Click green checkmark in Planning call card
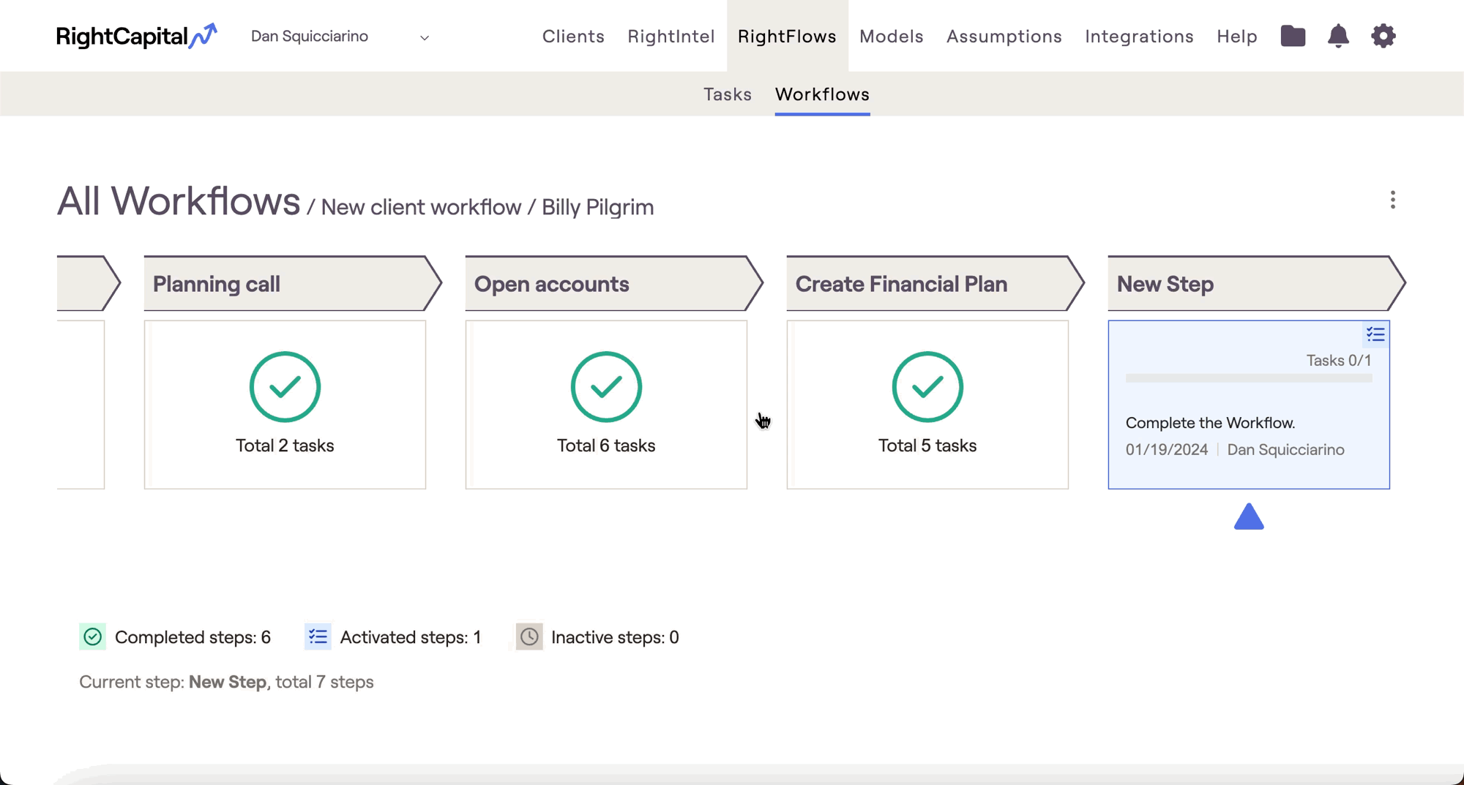This screenshot has height=785, width=1464. click(x=285, y=387)
